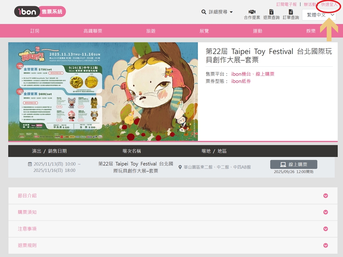Open the 詳細搜尋 dropdown arrow
Screen dimensions: 343x257
tap(231, 12)
